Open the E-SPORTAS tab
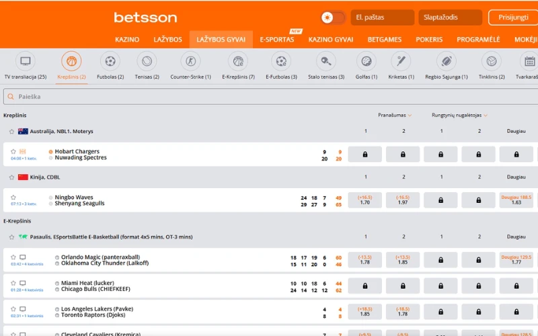The height and width of the screenshot is (336, 538). click(x=277, y=40)
